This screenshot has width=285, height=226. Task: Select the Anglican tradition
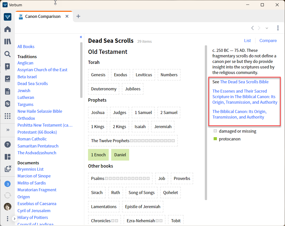pos(25,63)
